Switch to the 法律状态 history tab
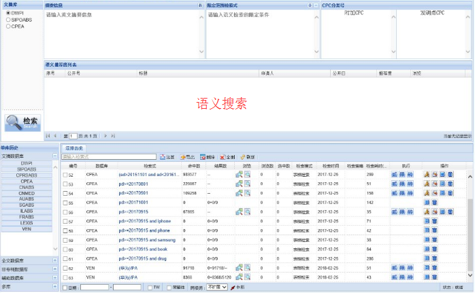The width and height of the screenshot is (475, 293). pyautogui.click(x=74, y=148)
